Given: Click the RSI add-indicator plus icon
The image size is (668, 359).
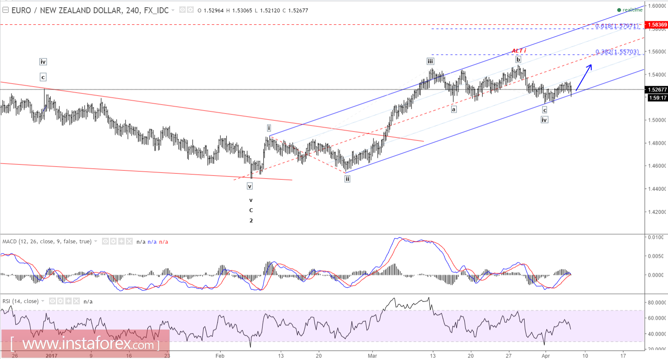Looking at the screenshot, I should coord(68,301).
